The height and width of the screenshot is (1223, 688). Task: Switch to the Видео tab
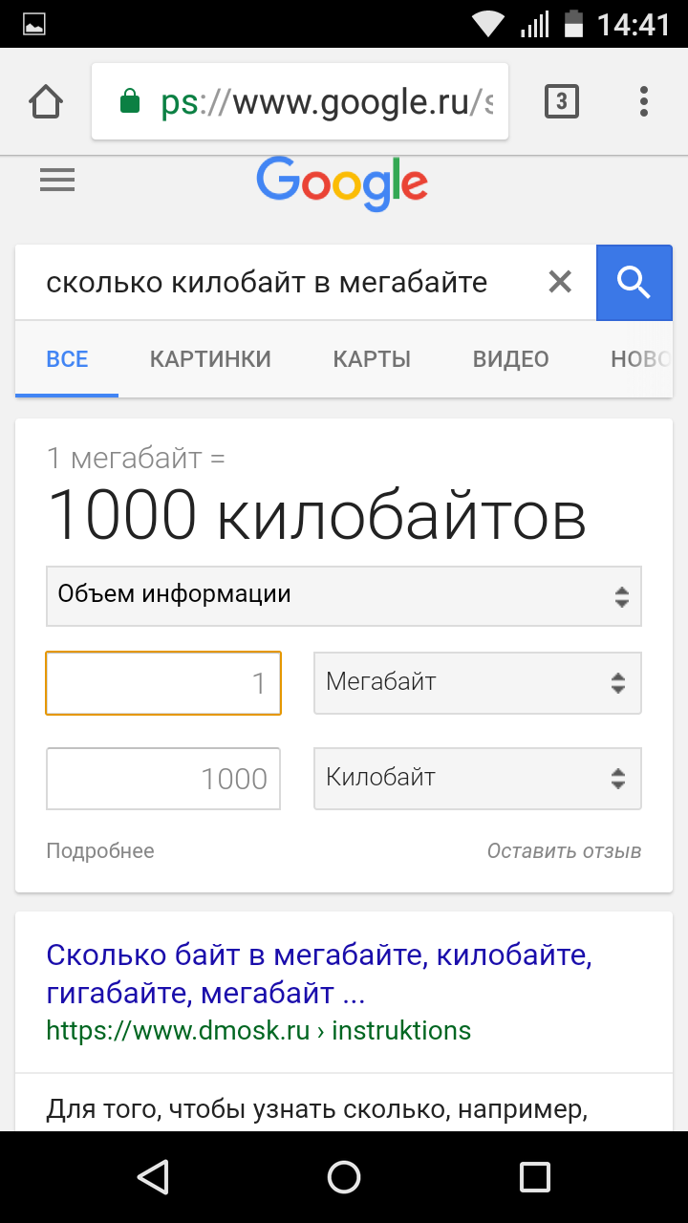pyautogui.click(x=510, y=359)
